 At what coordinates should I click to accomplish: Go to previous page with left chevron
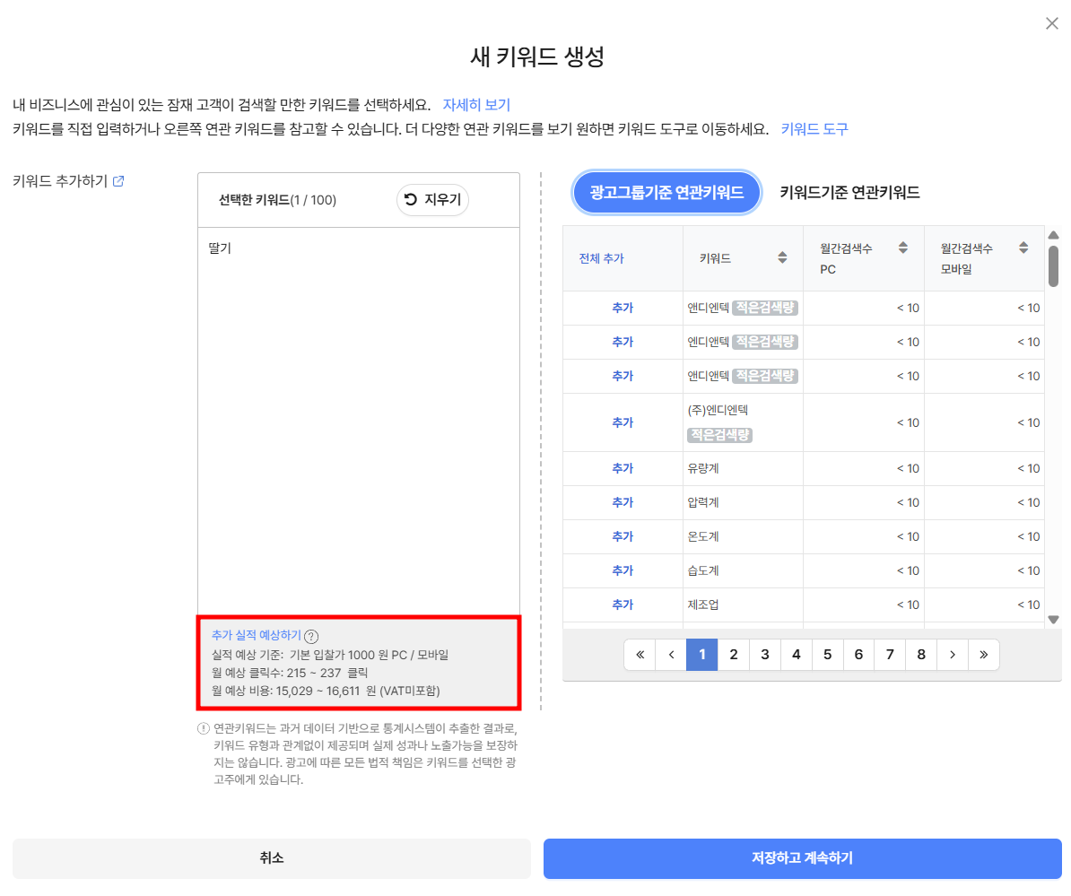672,654
